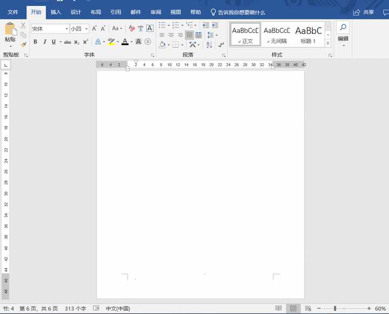Image resolution: width=389 pixels, height=314 pixels.
Task: Toggle underline formatting
Action: pos(53,42)
